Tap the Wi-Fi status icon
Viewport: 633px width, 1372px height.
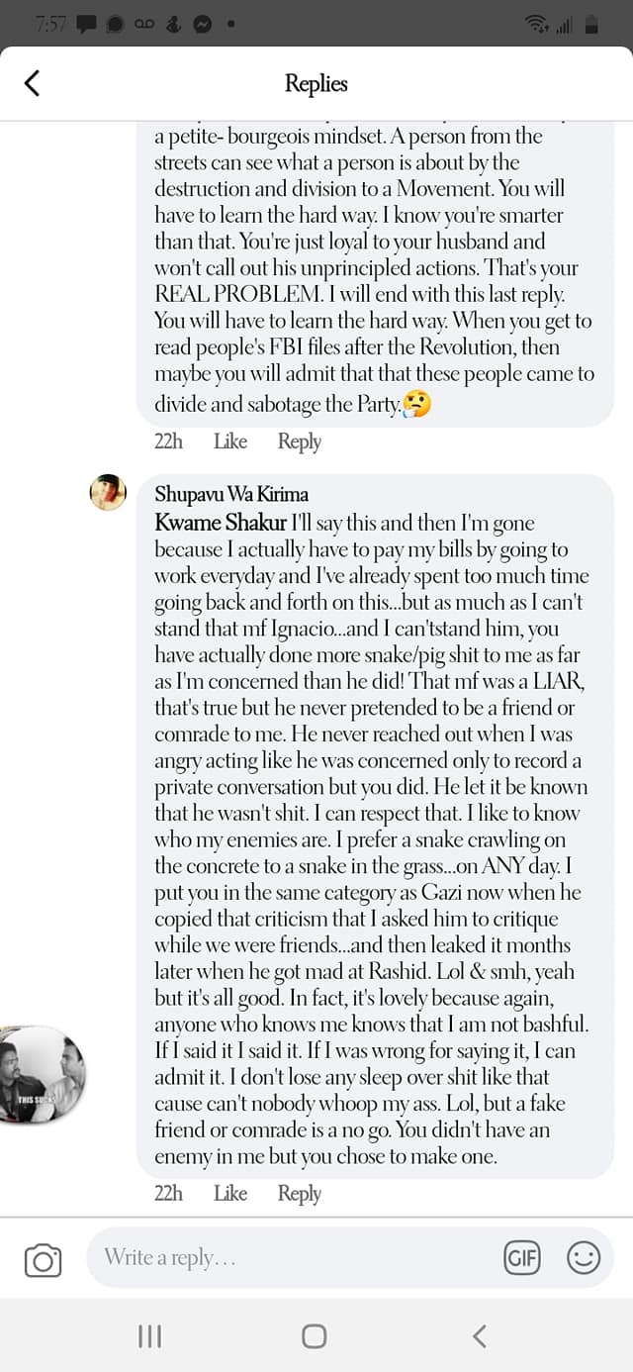click(x=537, y=25)
